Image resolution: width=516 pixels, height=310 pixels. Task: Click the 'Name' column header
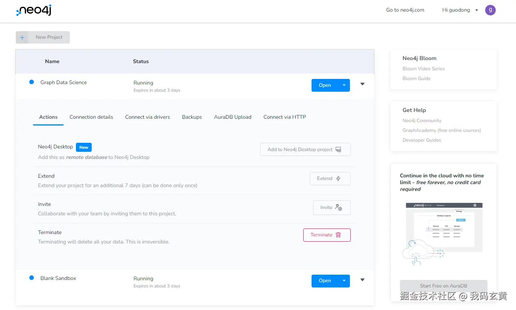tap(52, 61)
